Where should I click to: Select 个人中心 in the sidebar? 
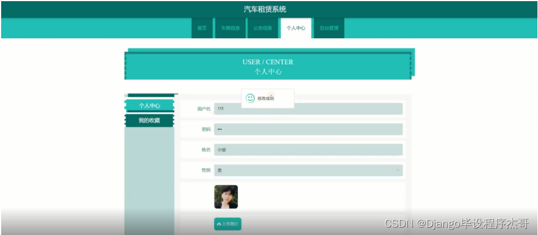coord(150,106)
